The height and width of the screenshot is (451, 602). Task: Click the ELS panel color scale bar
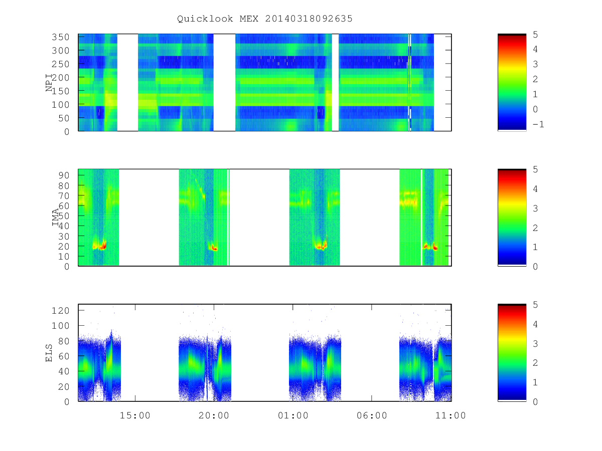[x=512, y=352]
